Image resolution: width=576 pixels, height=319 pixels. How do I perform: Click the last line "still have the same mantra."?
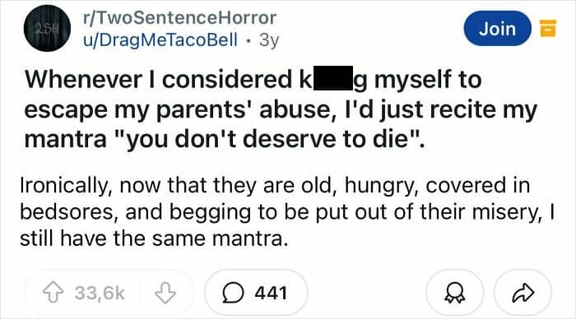154,238
